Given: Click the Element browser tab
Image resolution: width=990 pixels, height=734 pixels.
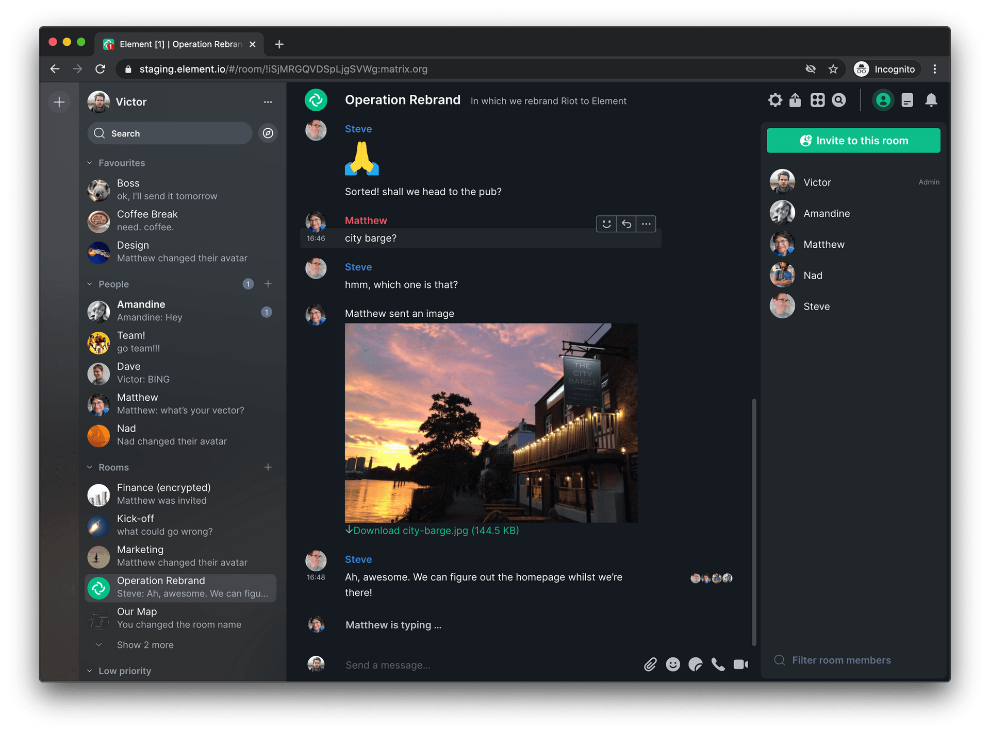Looking at the screenshot, I should pos(180,44).
